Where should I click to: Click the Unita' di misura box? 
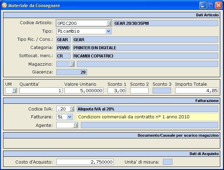click(168, 162)
